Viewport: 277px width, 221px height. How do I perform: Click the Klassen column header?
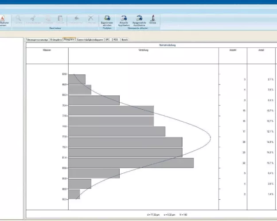47,50
